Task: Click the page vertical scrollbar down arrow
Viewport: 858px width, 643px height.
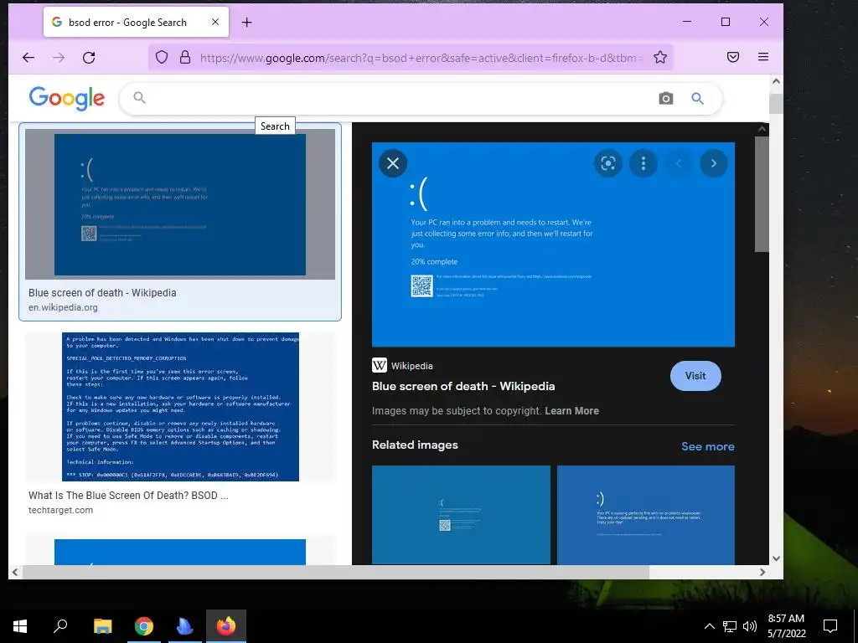Action: [x=776, y=558]
